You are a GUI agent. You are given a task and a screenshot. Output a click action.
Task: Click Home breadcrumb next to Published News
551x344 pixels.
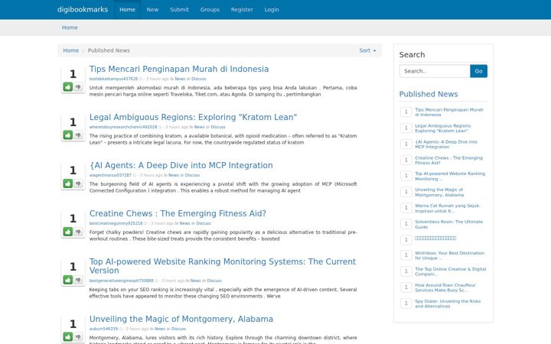click(70, 50)
